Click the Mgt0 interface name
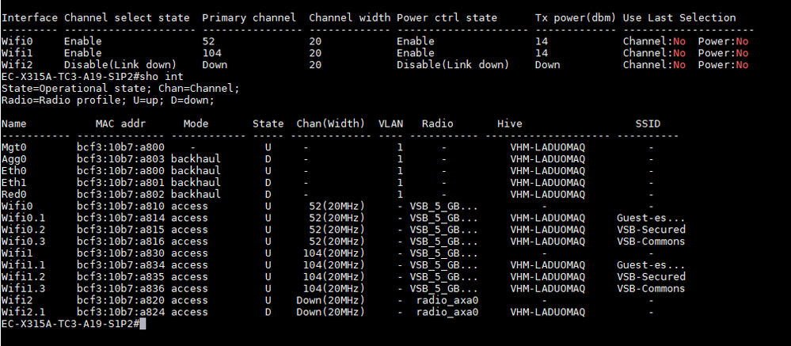The width and height of the screenshot is (791, 346). [x=13, y=147]
